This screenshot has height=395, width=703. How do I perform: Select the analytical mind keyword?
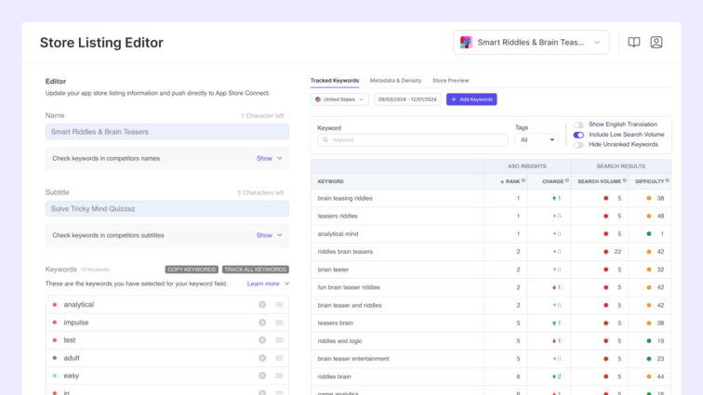click(x=338, y=234)
